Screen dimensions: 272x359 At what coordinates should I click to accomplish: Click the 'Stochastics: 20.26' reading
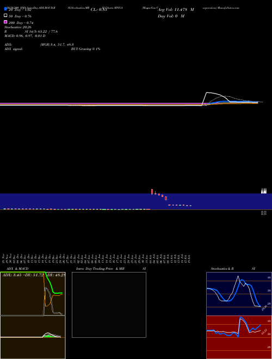coord(17,27)
